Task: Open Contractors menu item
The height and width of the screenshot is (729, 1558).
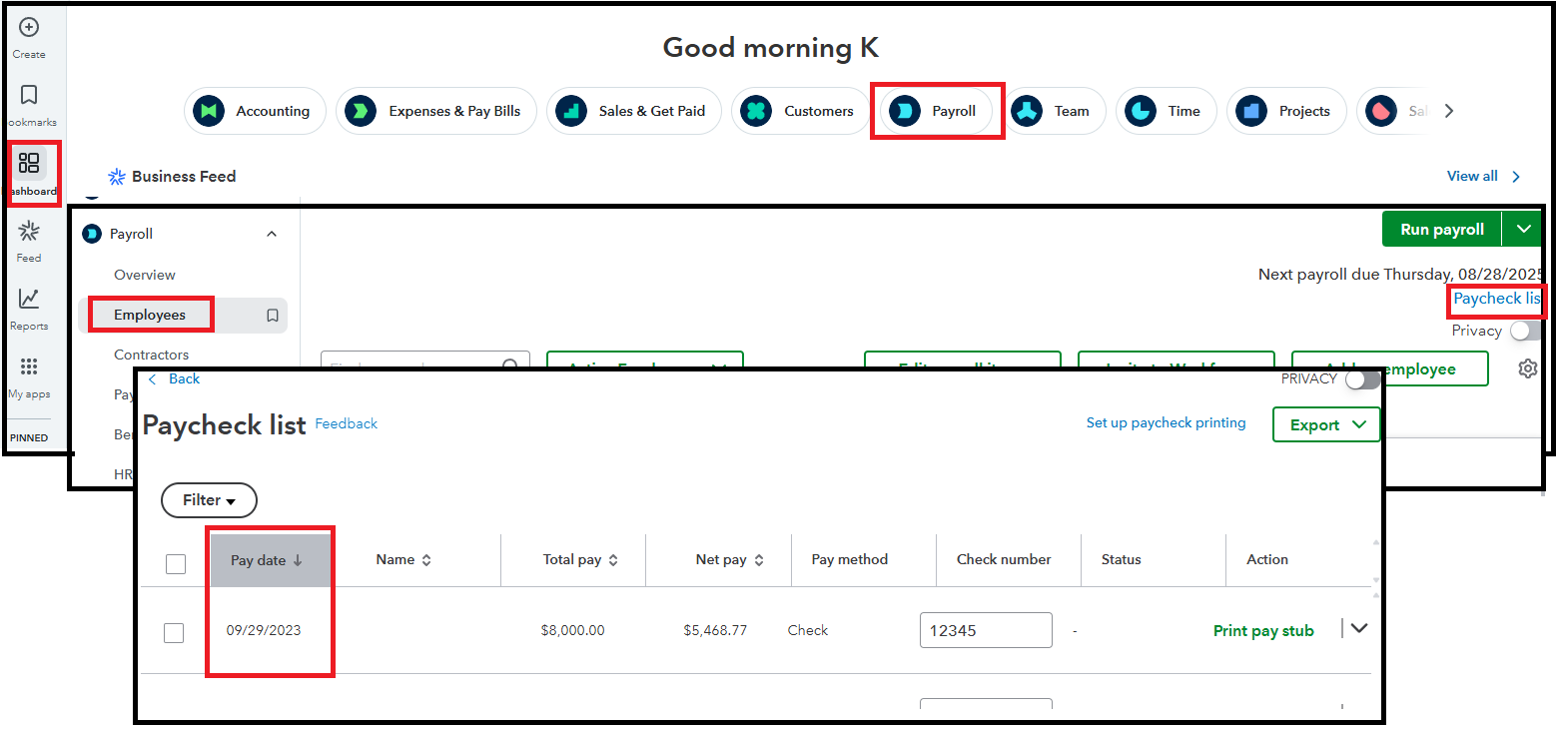Action: [x=152, y=355]
